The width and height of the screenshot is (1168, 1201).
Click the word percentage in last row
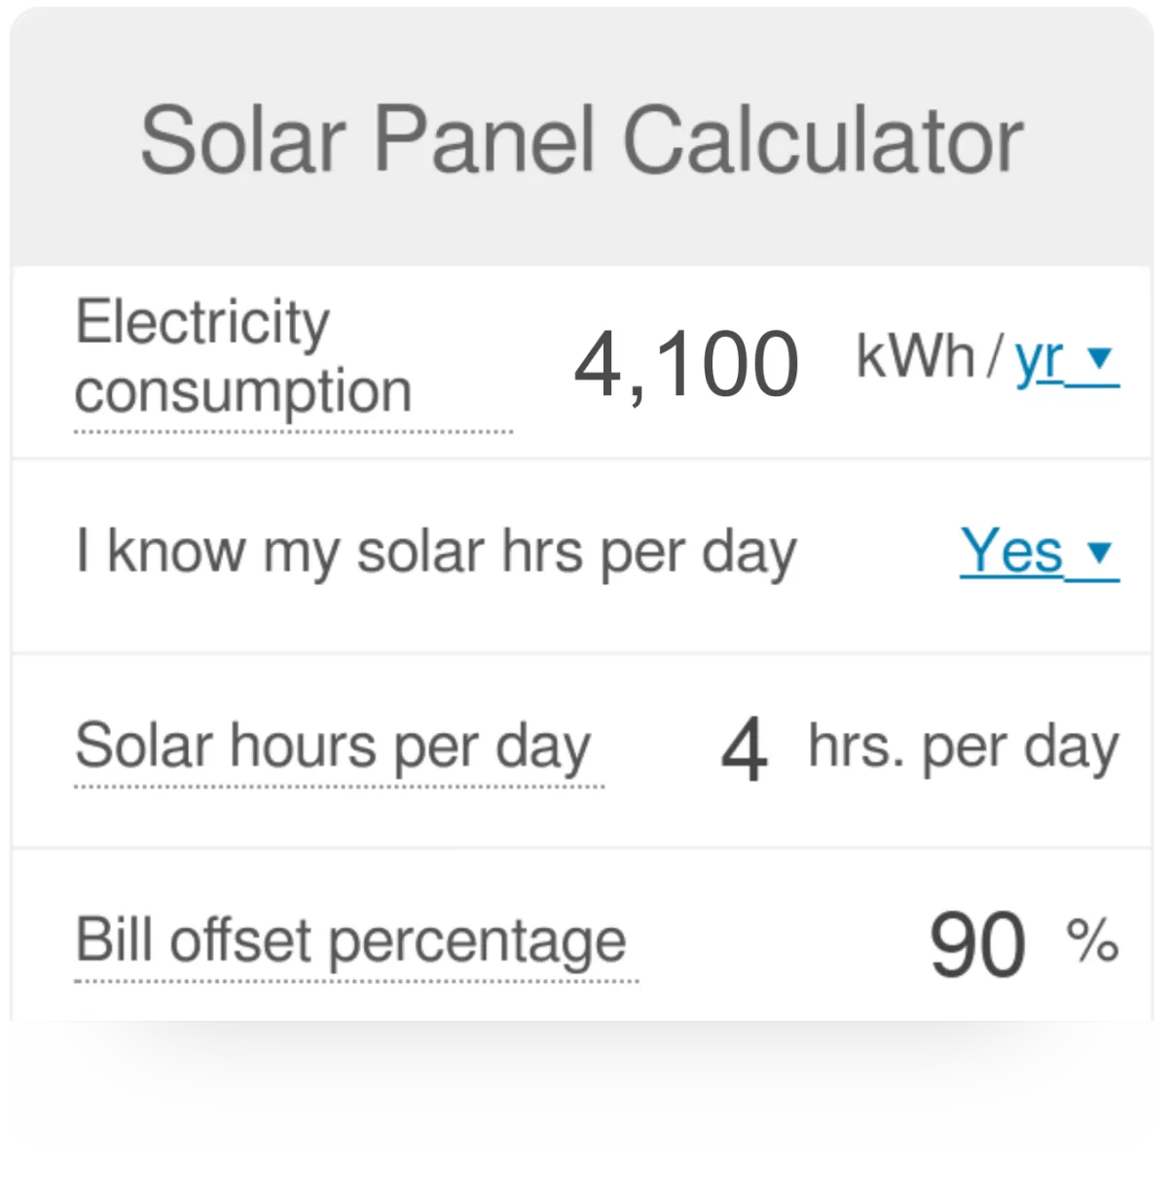pos(477,941)
